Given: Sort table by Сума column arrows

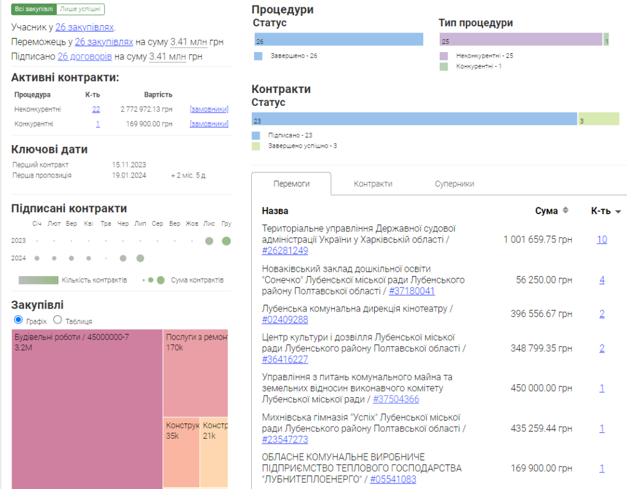Looking at the screenshot, I should click(x=565, y=211).
